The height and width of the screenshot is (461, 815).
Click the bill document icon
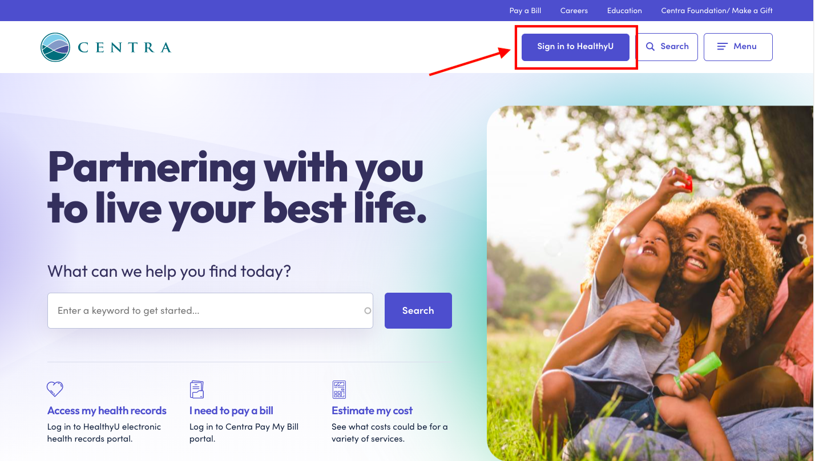197,390
